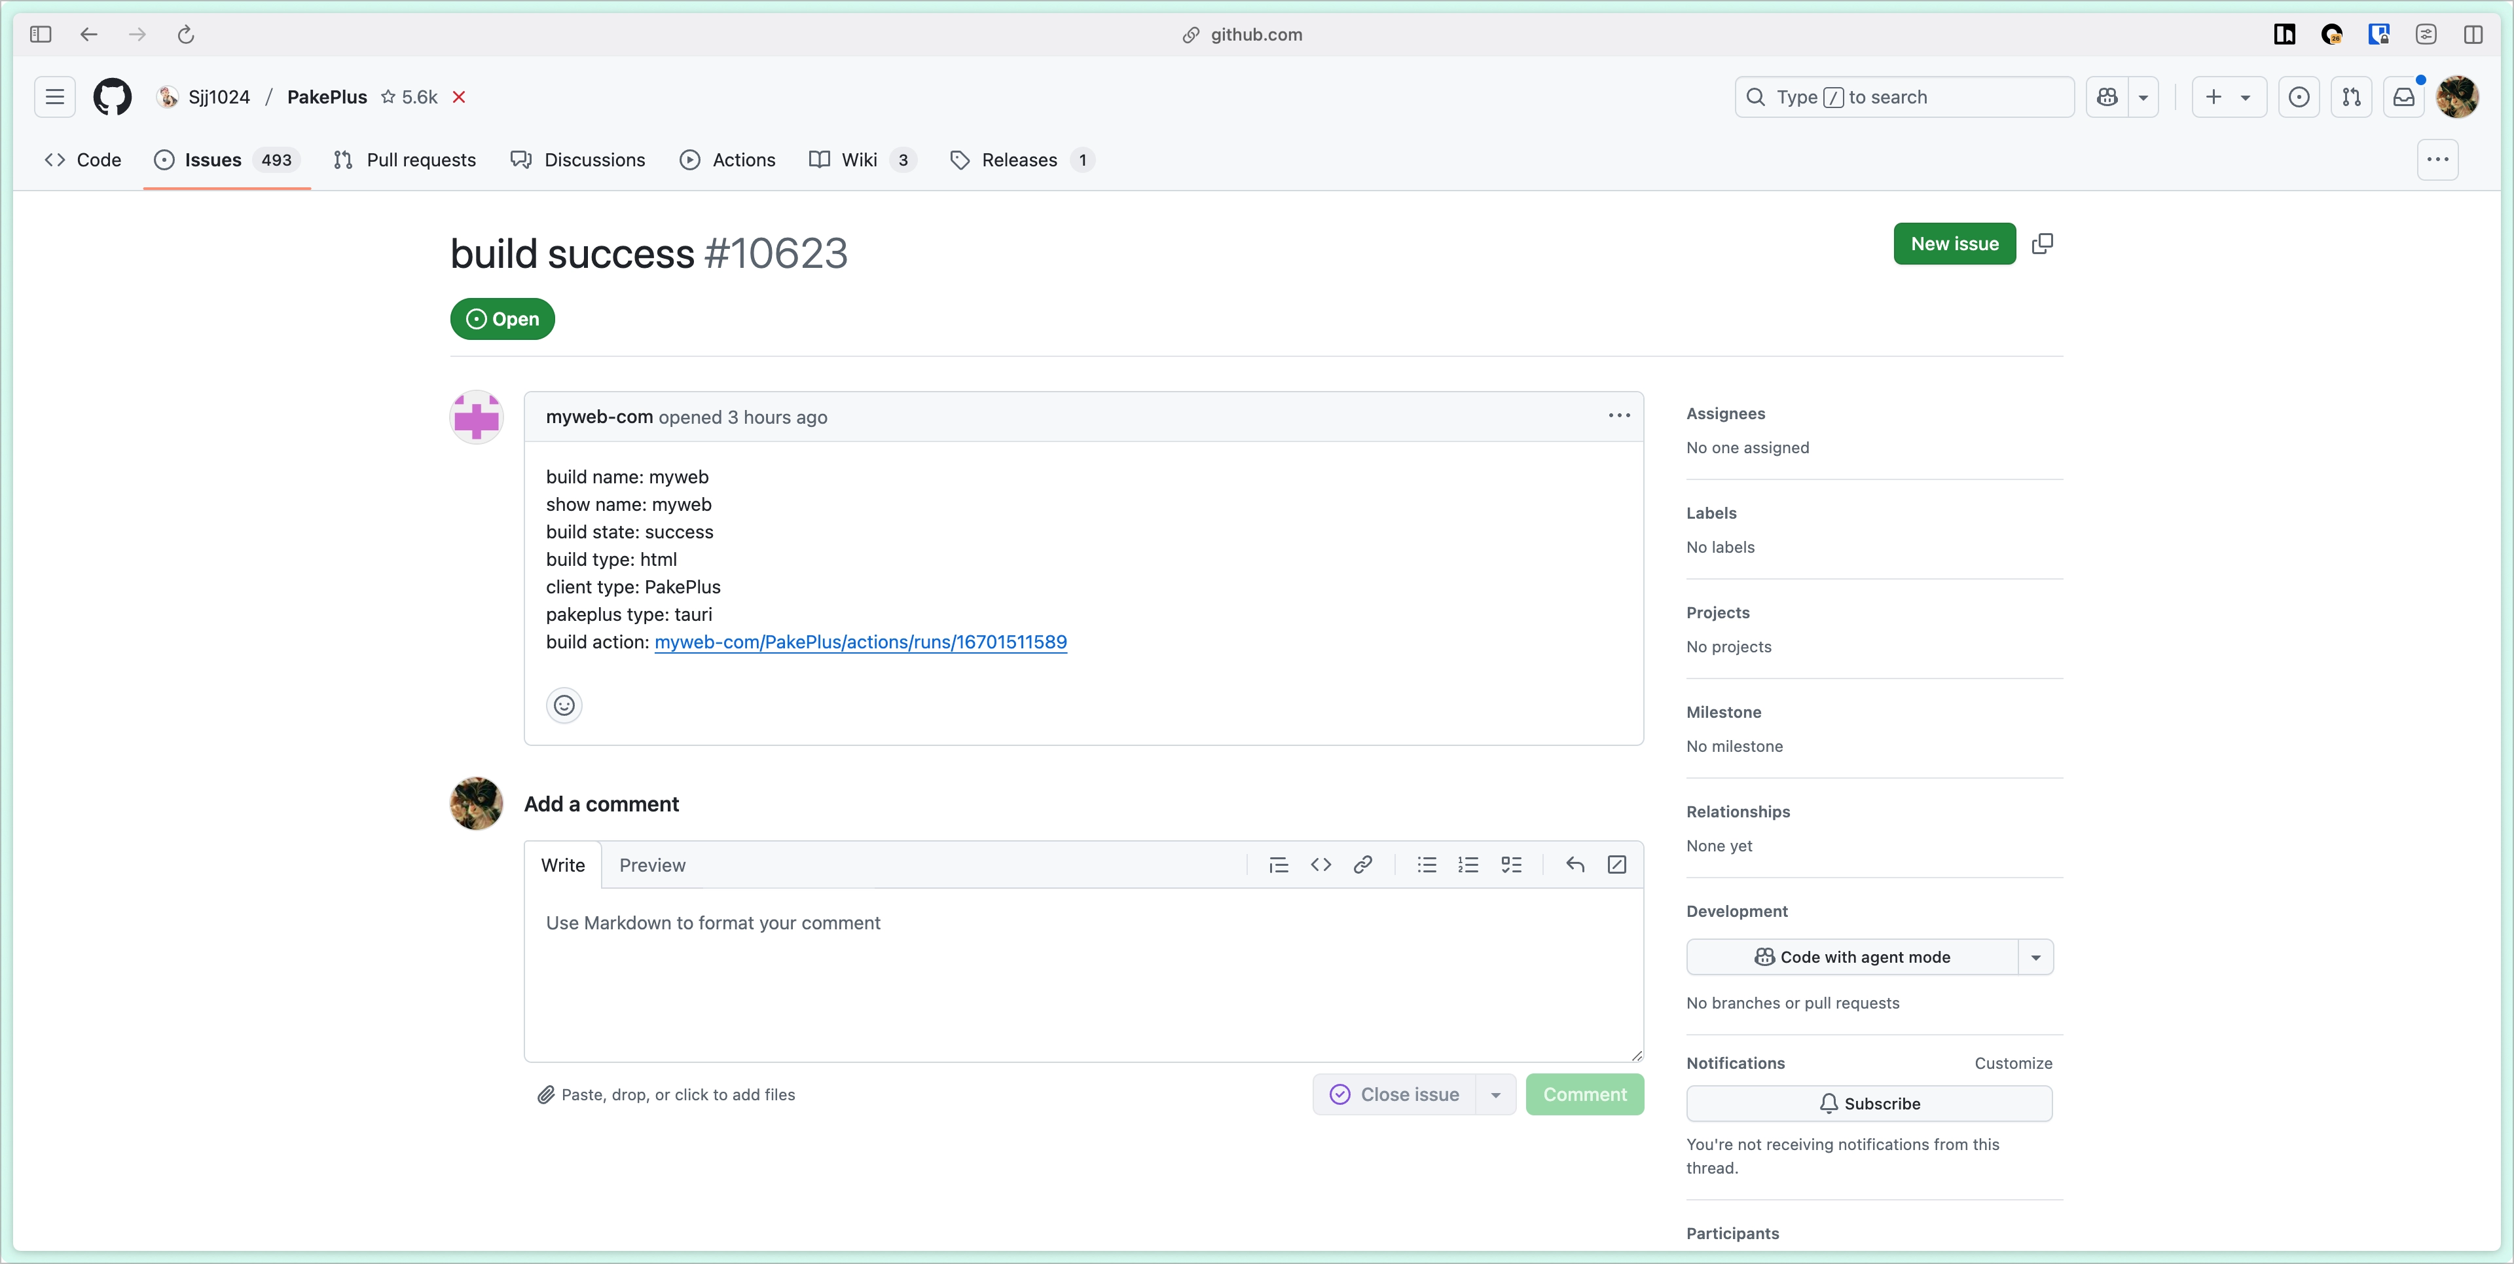Open the Wiki tab
Image resolution: width=2514 pixels, height=1264 pixels.
tap(862, 160)
